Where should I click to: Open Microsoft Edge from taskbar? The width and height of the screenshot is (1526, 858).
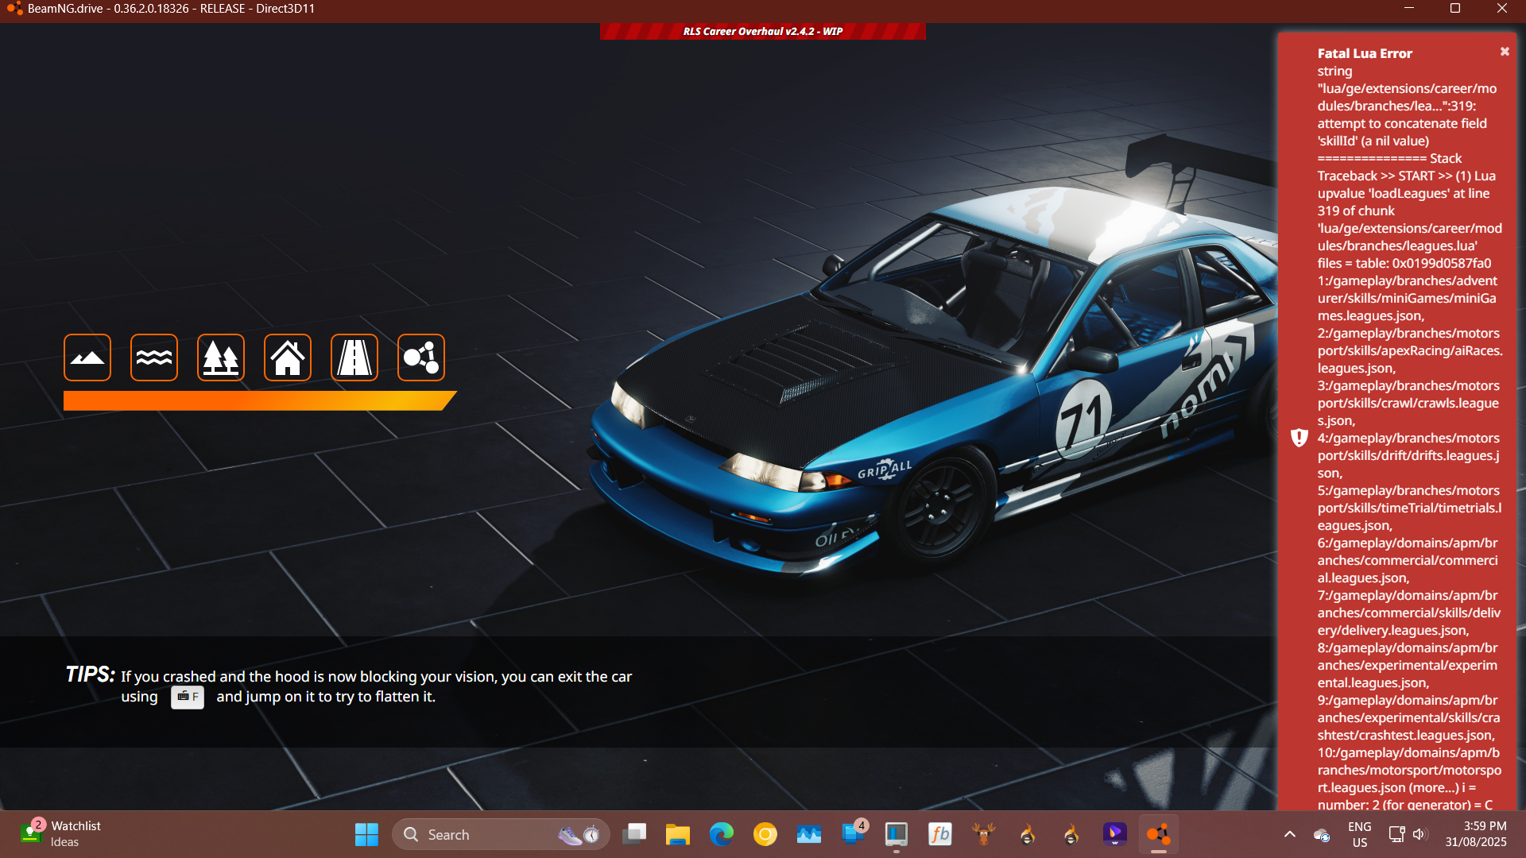[721, 834]
